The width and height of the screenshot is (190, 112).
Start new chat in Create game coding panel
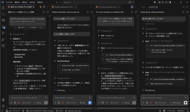point(187,12)
